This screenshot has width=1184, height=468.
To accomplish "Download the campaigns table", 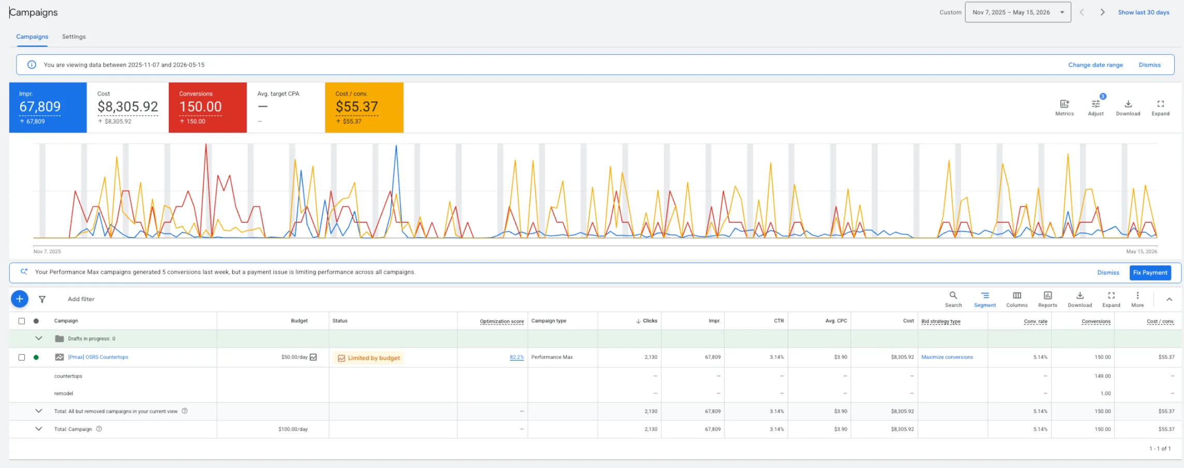I will coord(1080,299).
